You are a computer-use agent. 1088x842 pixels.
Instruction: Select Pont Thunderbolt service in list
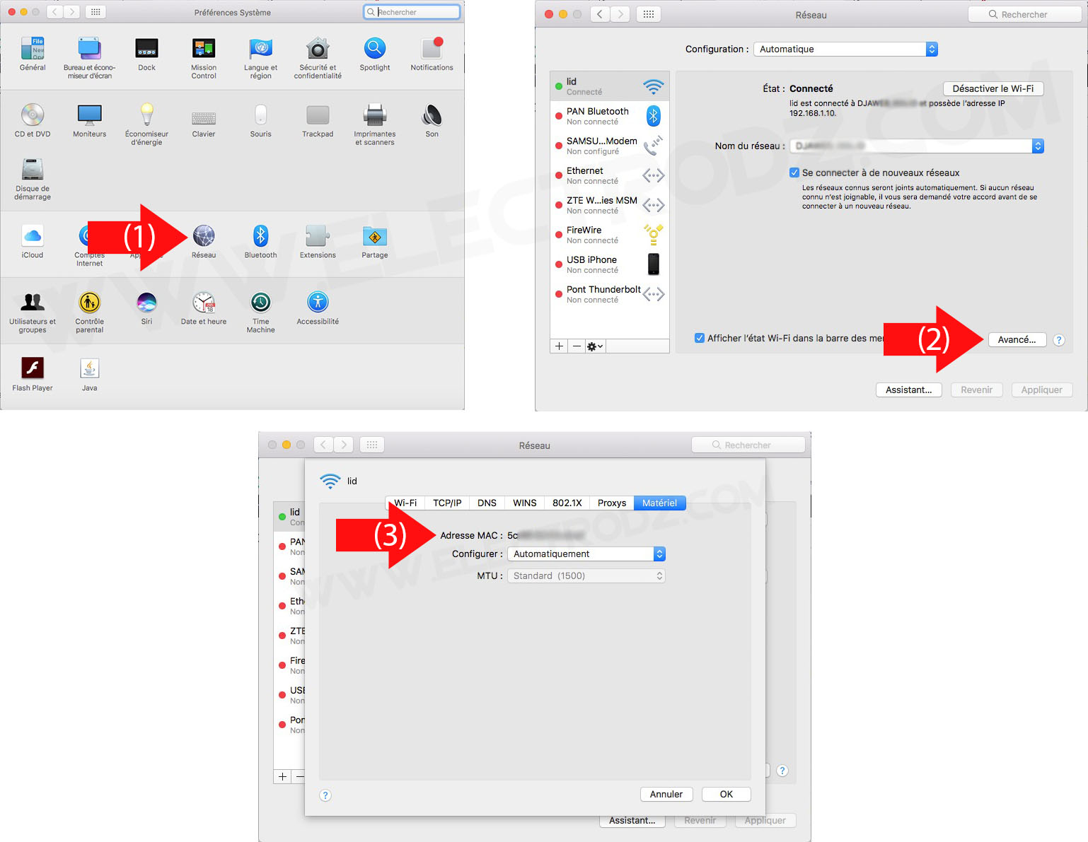610,294
